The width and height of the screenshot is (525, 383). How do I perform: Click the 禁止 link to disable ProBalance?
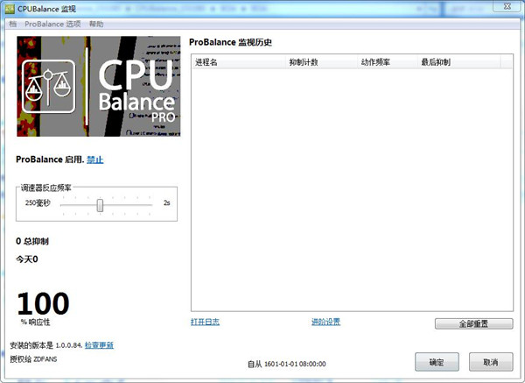click(94, 160)
